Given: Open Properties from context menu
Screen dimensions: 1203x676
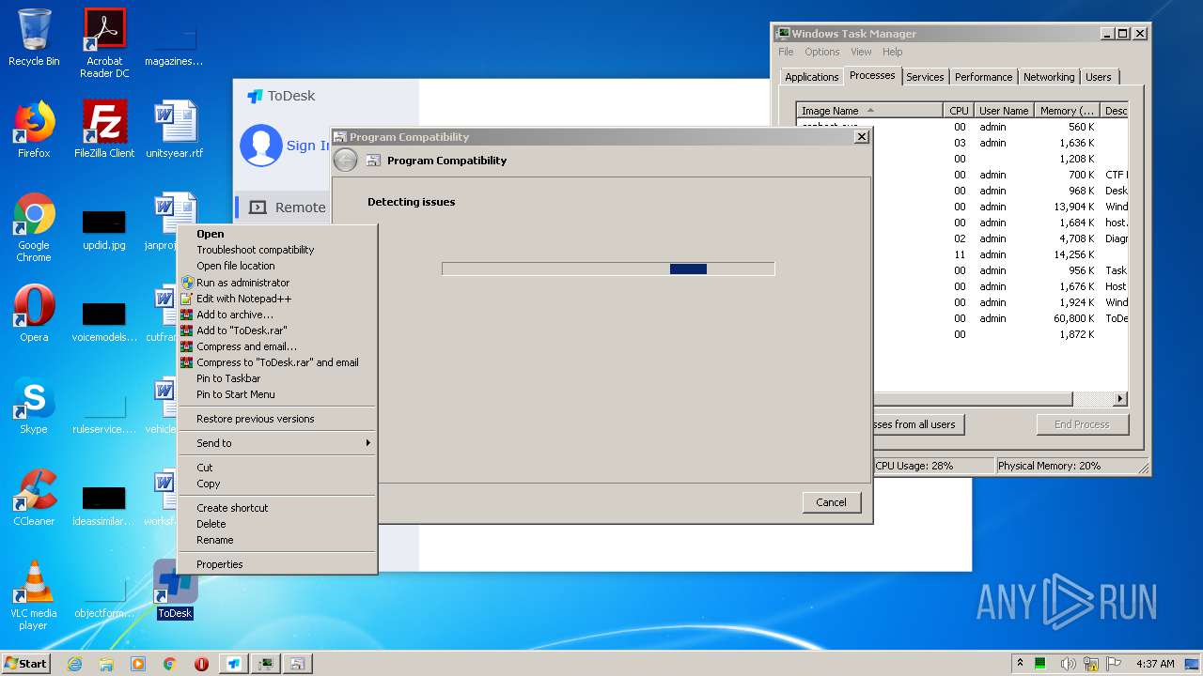Looking at the screenshot, I should coord(277,564).
